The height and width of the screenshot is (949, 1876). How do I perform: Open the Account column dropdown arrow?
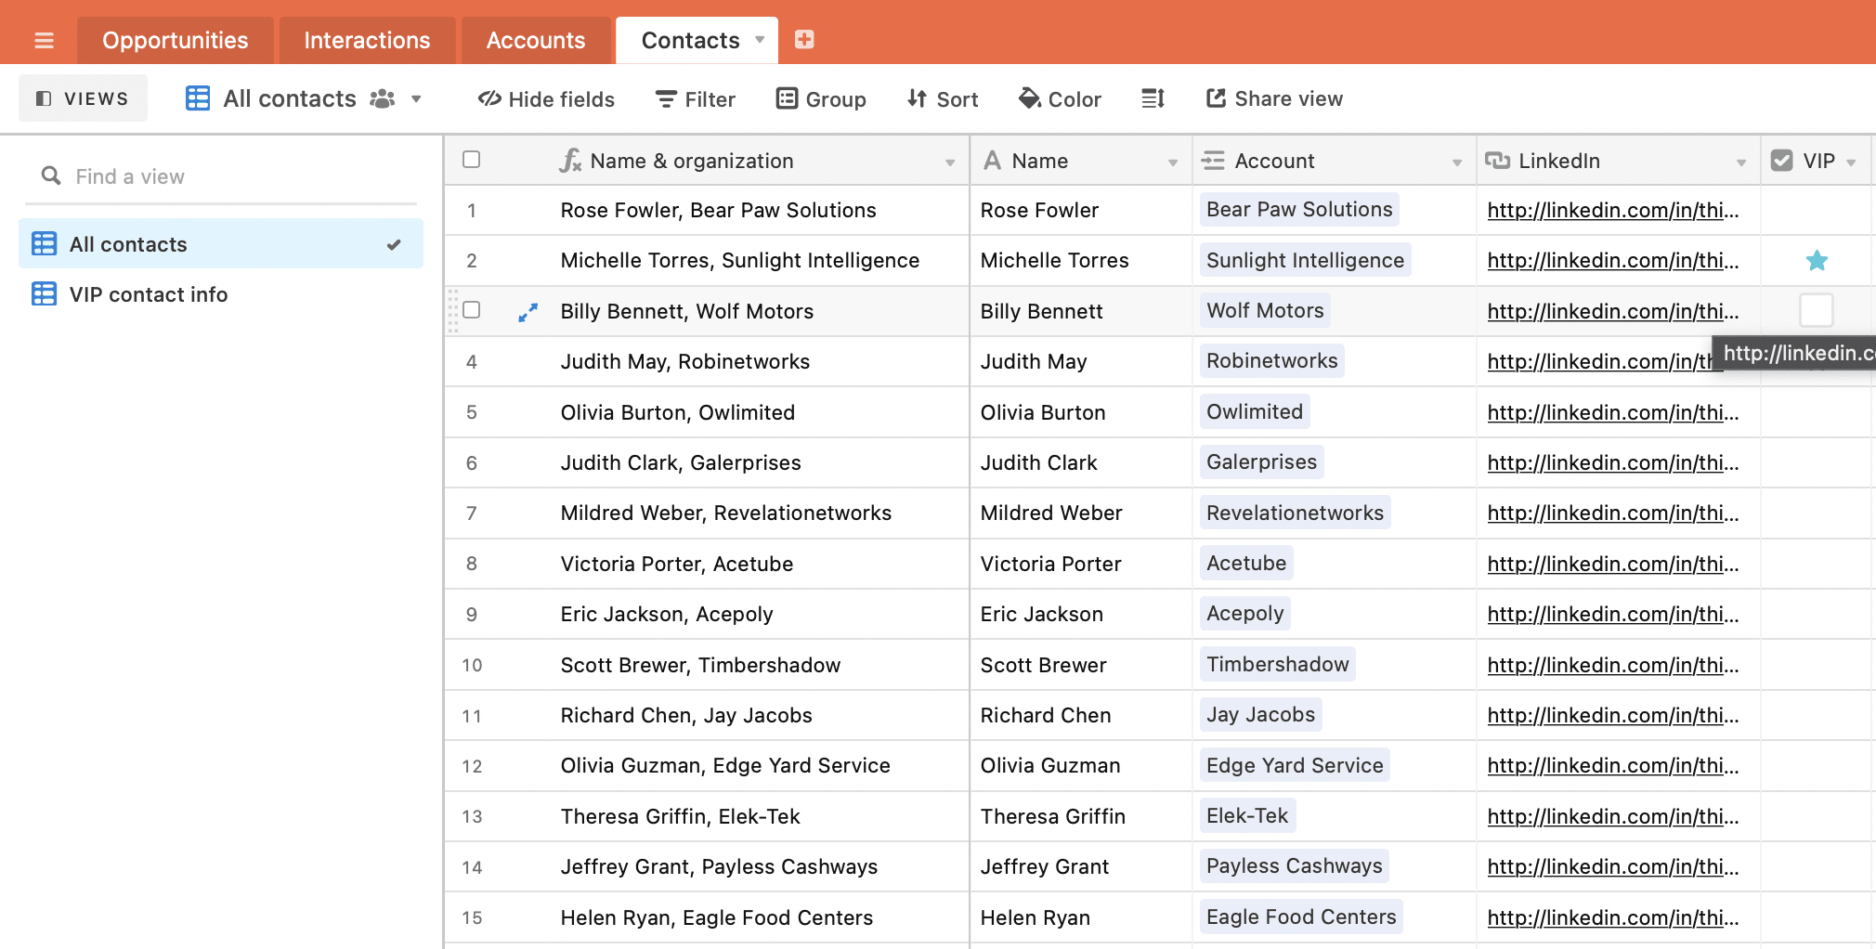1456,162
